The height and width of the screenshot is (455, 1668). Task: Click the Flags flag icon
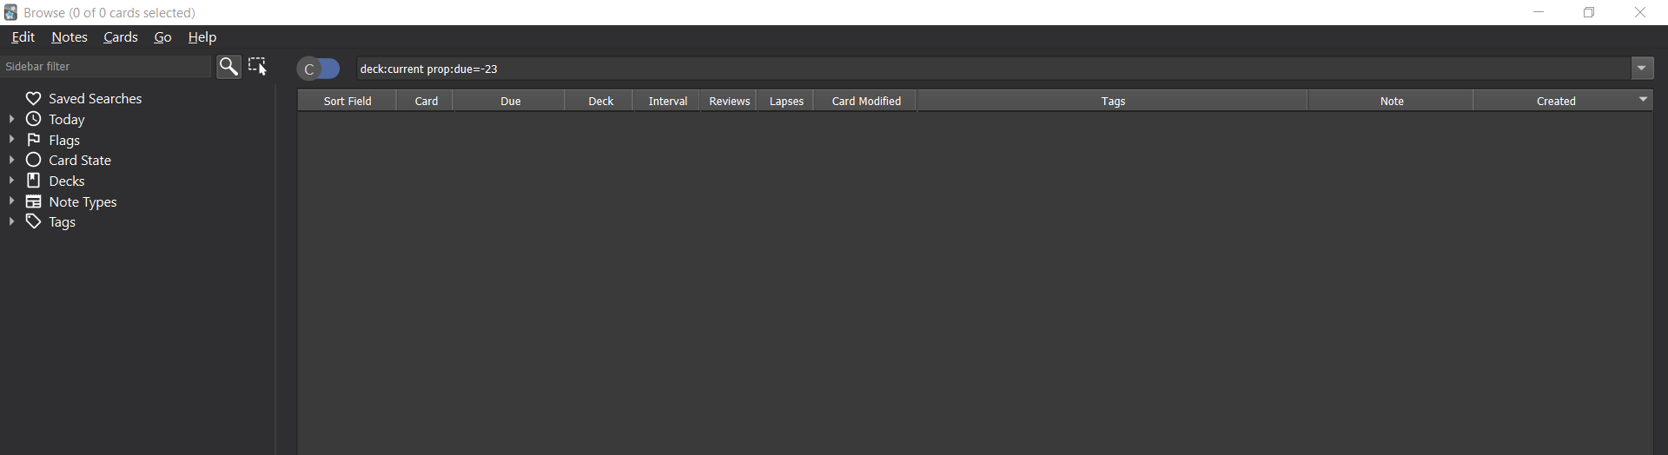34,140
